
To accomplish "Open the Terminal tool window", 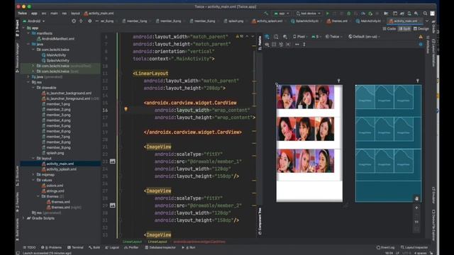I will (75, 247).
